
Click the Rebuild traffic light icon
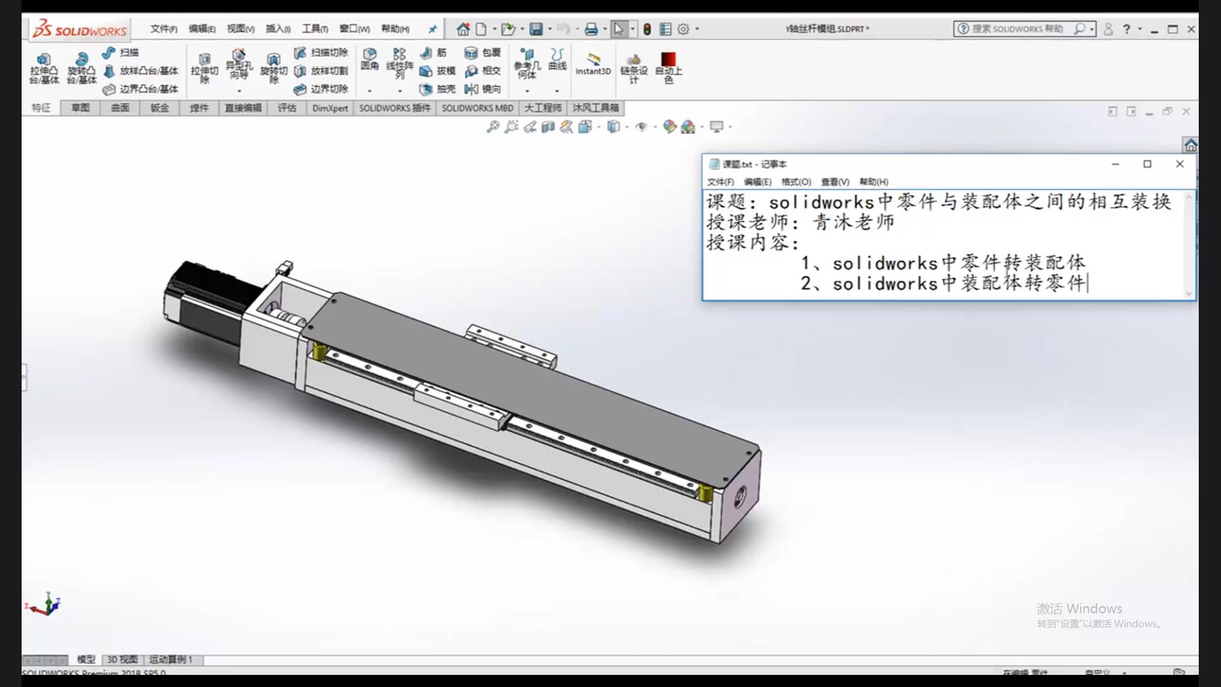(x=647, y=29)
